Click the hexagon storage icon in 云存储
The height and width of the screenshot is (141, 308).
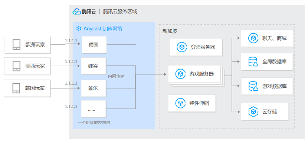tap(253, 112)
